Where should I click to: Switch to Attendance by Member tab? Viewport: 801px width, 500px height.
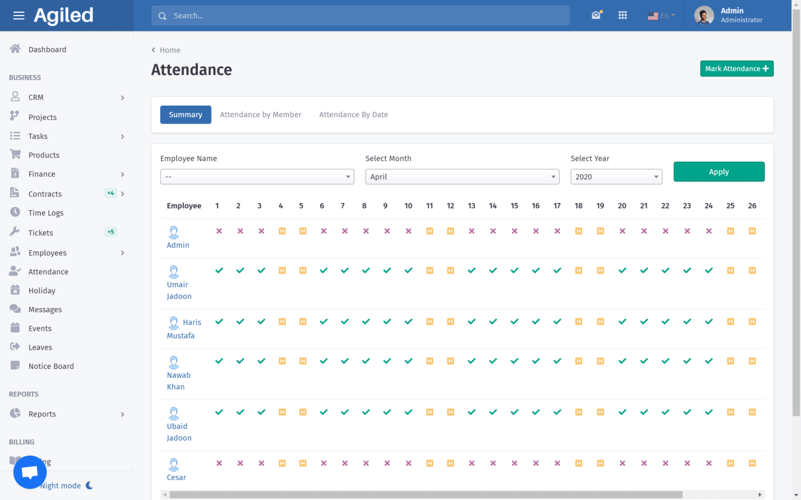tap(261, 115)
